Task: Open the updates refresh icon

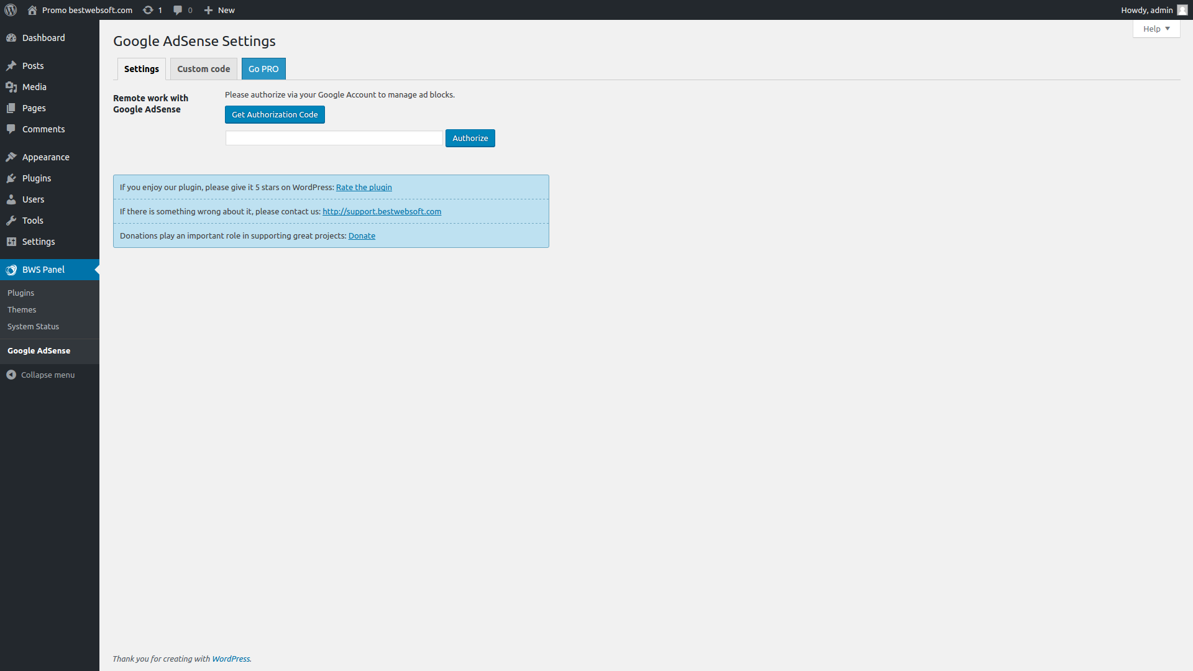Action: pyautogui.click(x=148, y=10)
